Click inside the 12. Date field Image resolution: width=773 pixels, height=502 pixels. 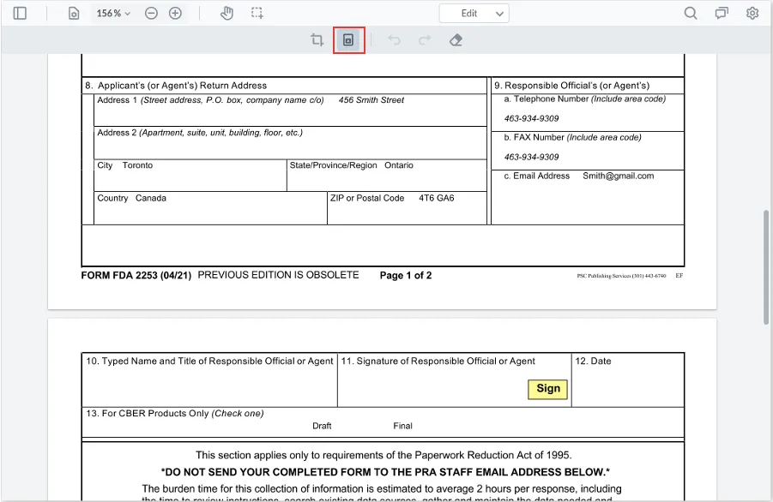click(x=628, y=380)
